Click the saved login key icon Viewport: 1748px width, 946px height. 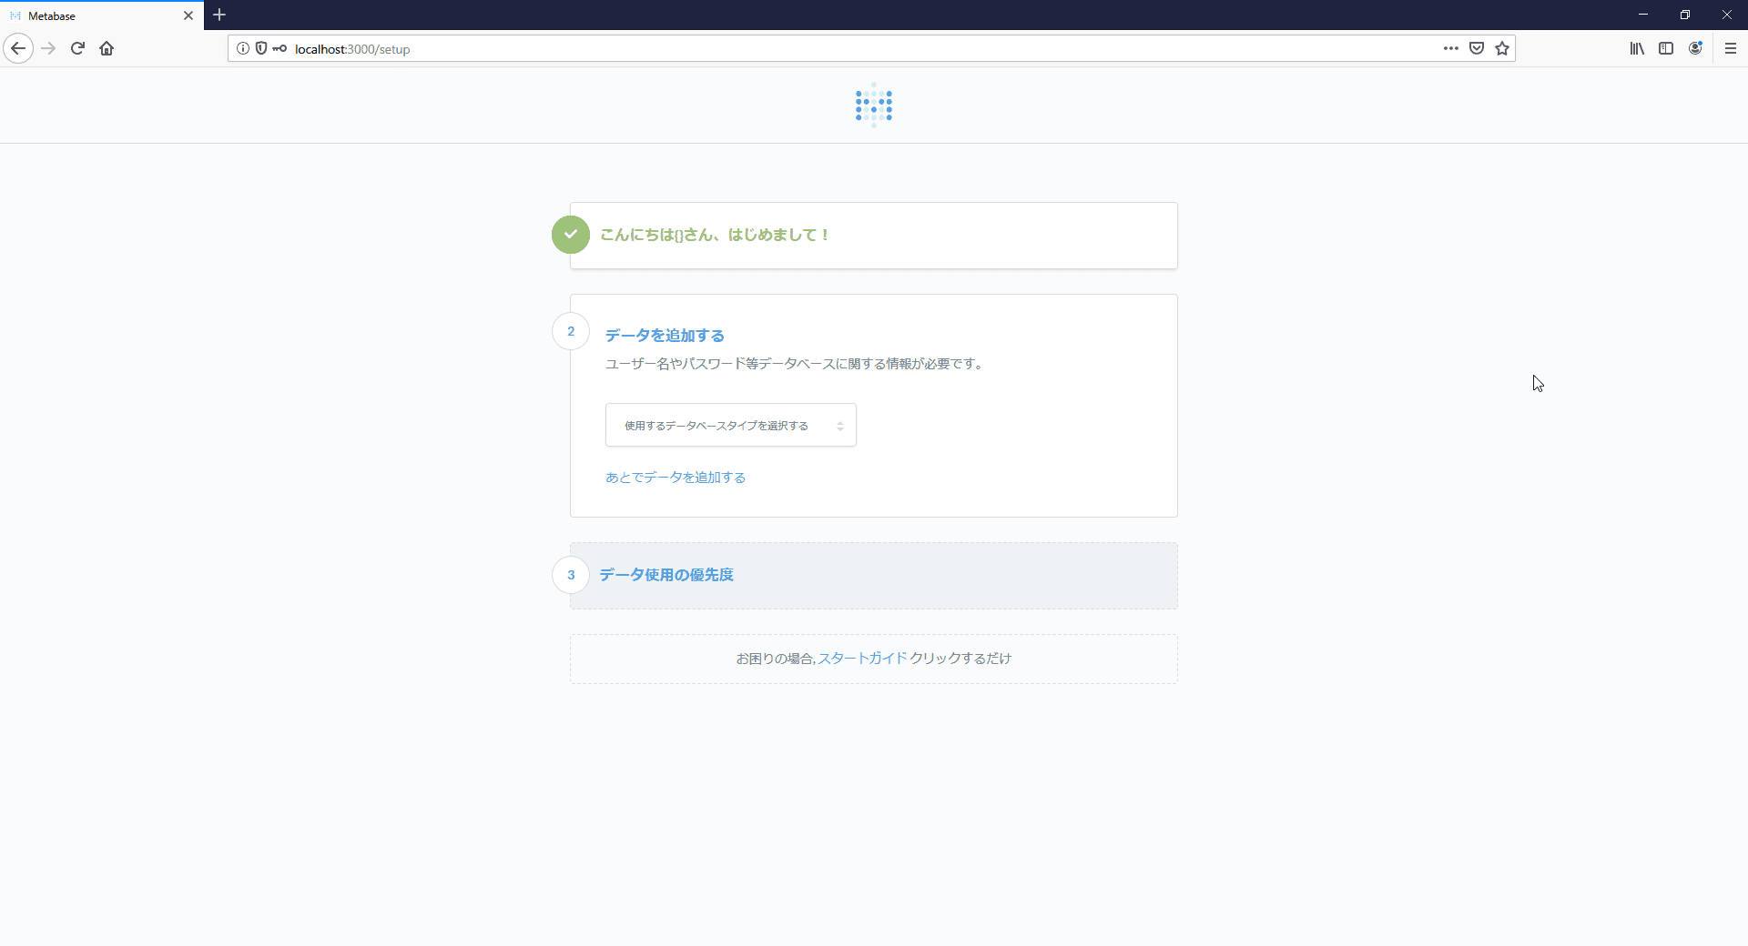[x=279, y=48]
